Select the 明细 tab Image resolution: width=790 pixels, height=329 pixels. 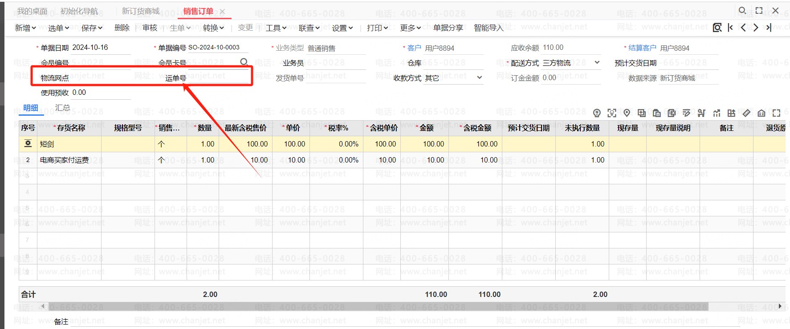31,108
